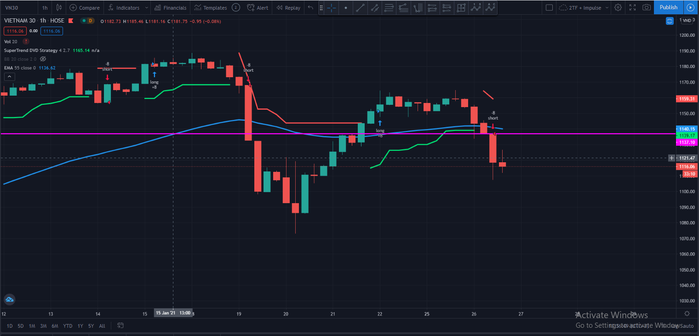699x336 pixels.
Task: Set time range to 3M
Action: [x=43, y=326]
